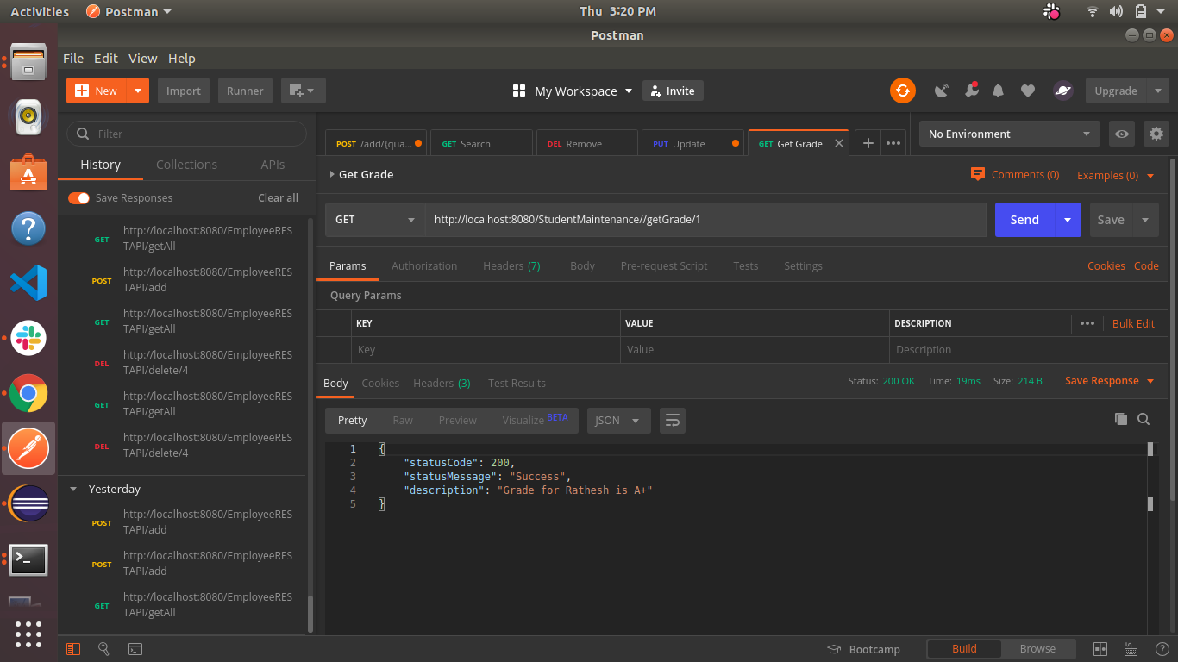Copy response body to clipboard
The height and width of the screenshot is (662, 1178).
[x=1121, y=419]
